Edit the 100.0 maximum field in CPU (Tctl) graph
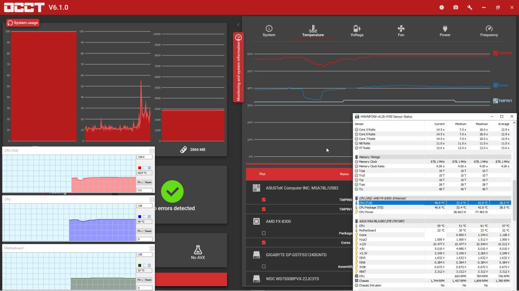 (144, 157)
